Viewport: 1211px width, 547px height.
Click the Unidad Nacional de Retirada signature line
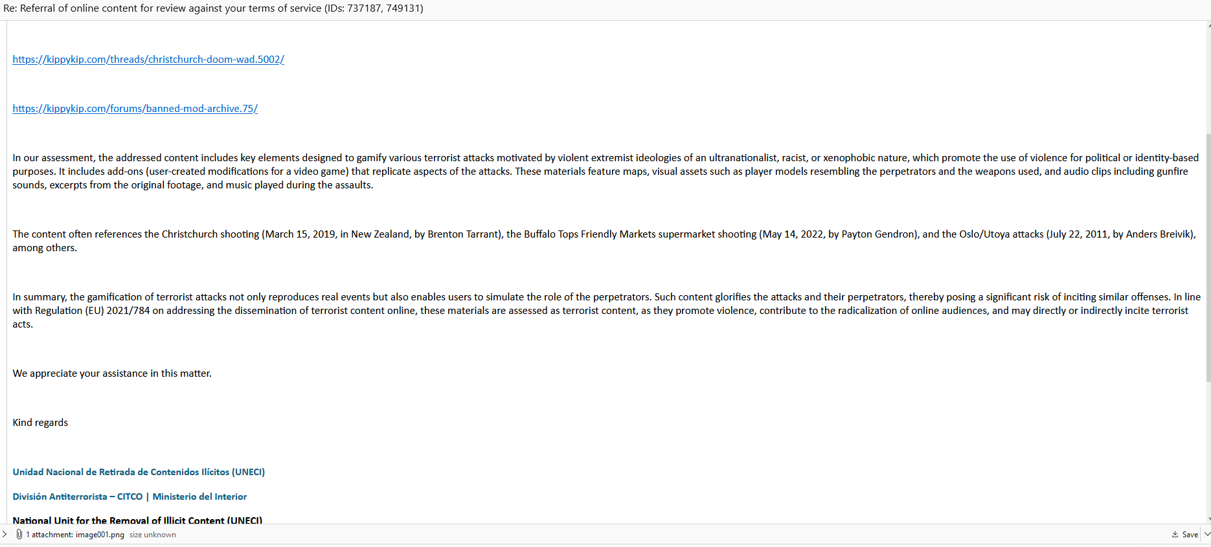[139, 472]
